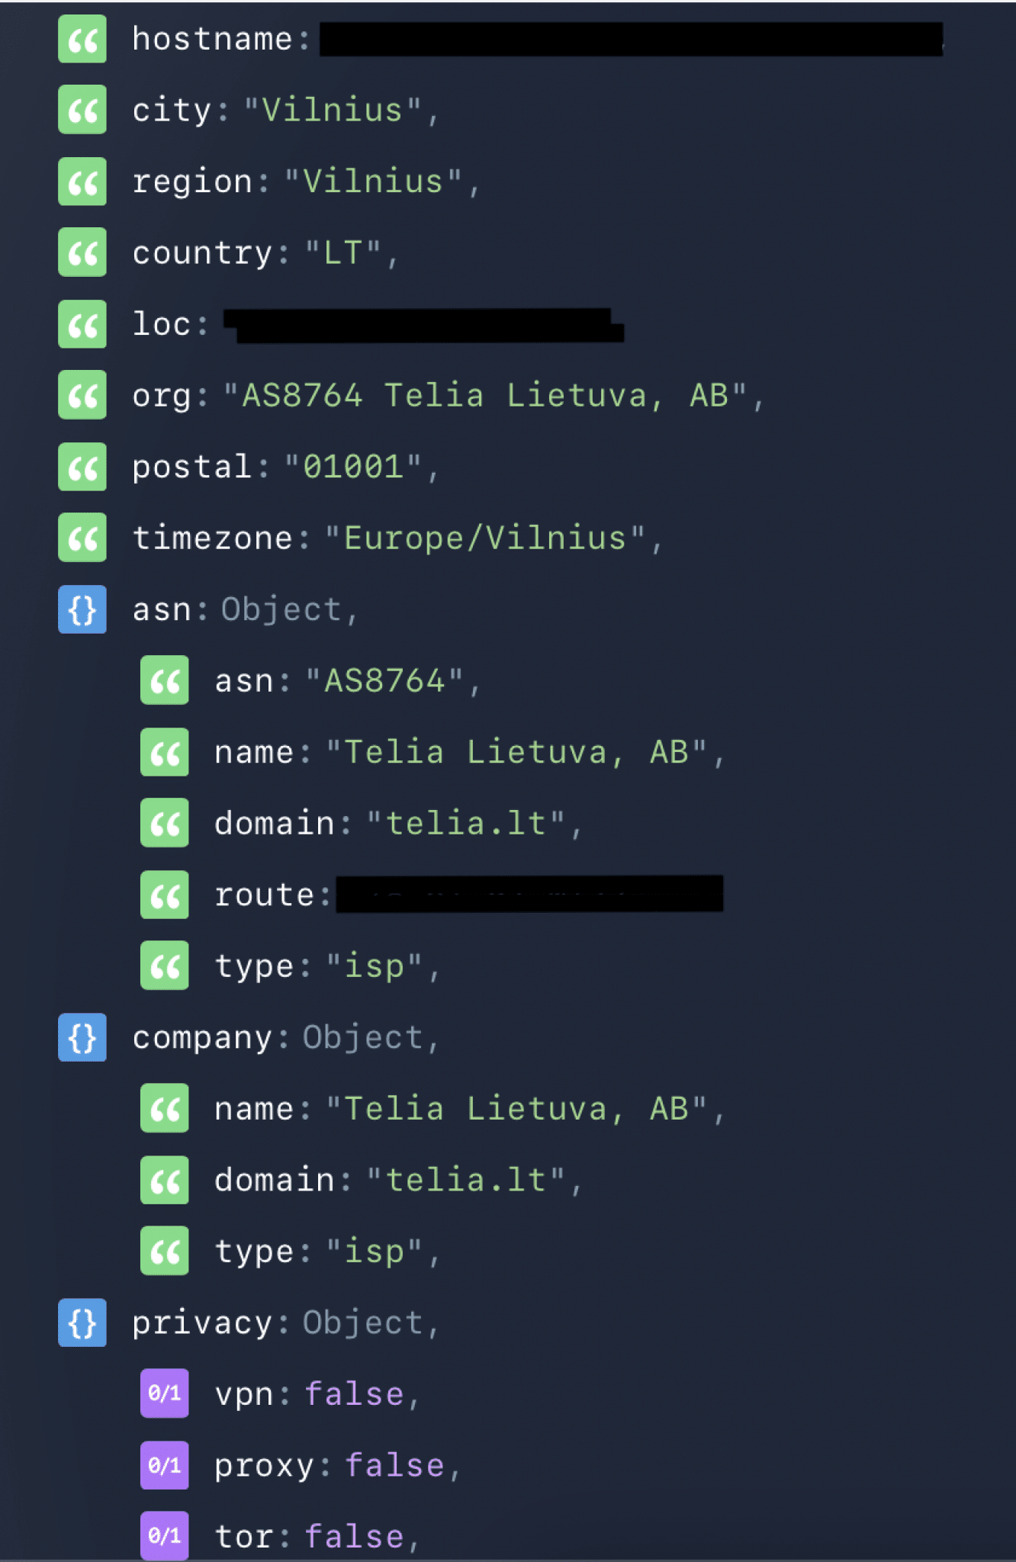Collapse the company object node
This screenshot has width=1016, height=1562.
[x=82, y=1038]
